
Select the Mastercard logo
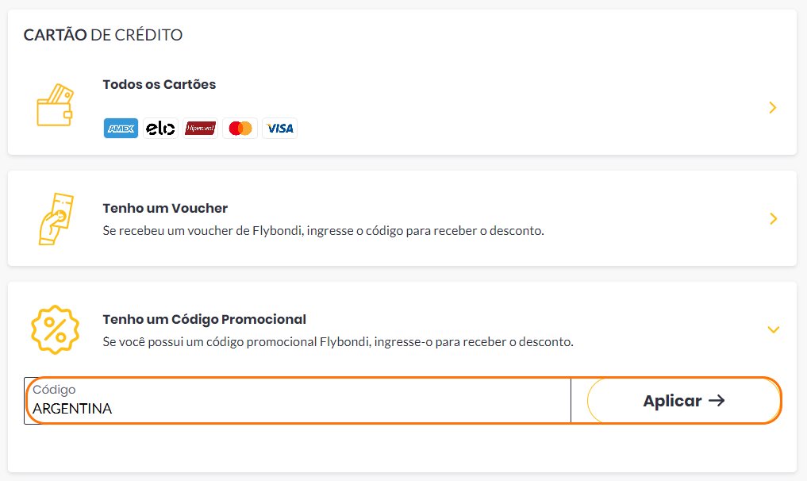click(240, 129)
